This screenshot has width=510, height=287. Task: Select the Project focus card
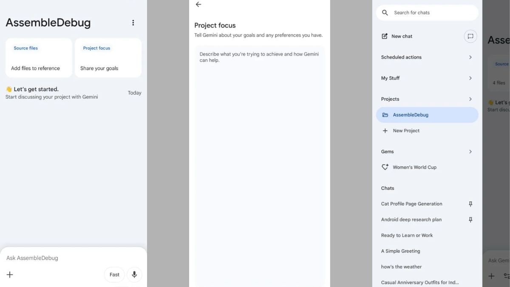coord(108,58)
